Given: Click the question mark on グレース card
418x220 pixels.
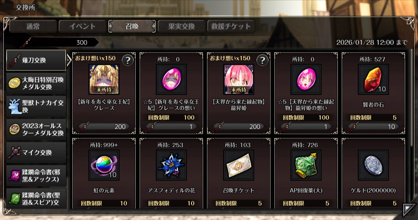Looking at the screenshot, I should [127, 60].
